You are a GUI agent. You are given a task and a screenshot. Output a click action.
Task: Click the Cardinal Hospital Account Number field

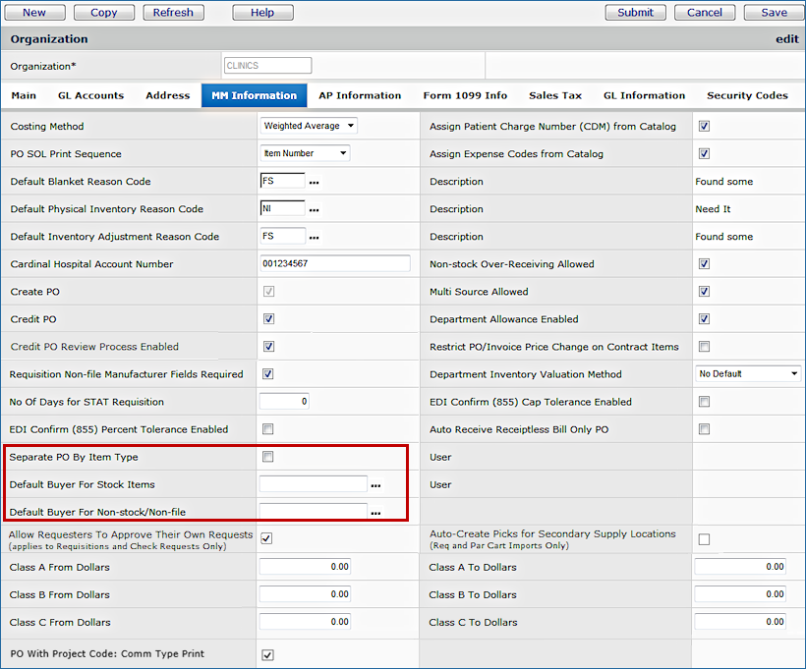tap(334, 264)
